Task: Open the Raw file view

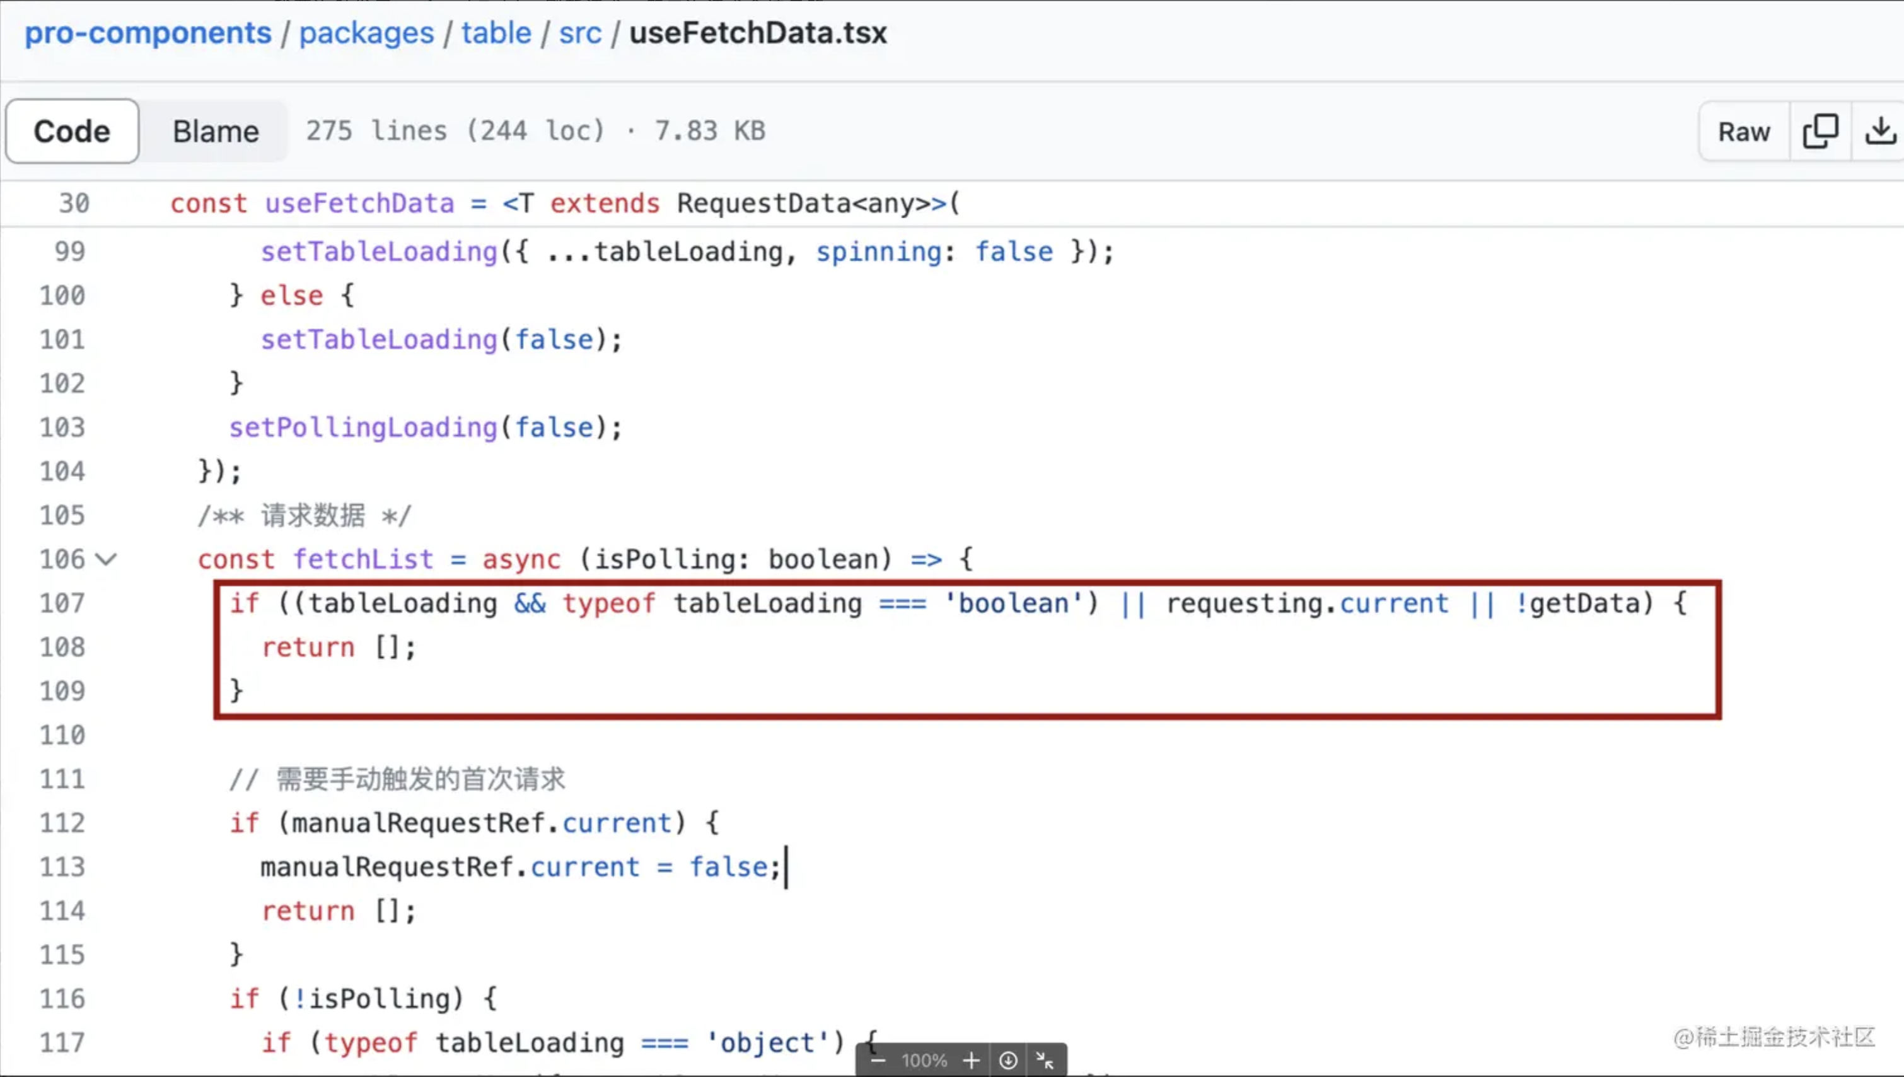Action: pyautogui.click(x=1743, y=132)
